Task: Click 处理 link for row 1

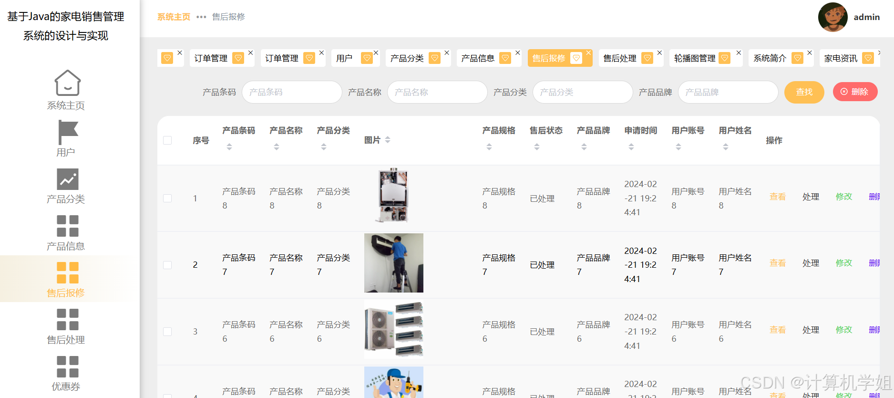Action: coord(811,197)
